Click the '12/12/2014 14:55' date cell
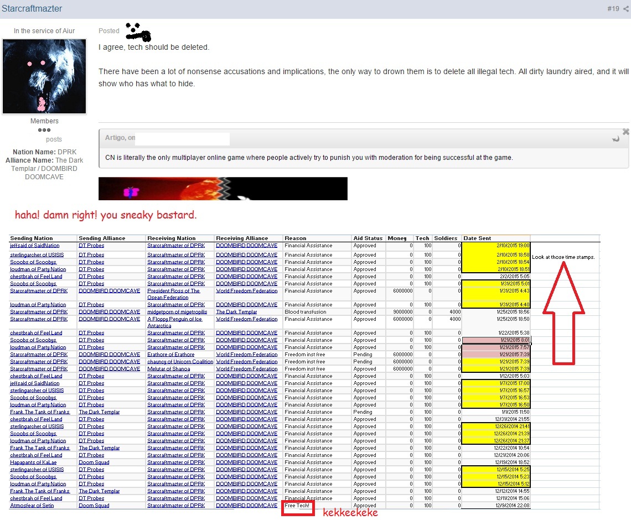Screen dimensions: 631x520 tap(496, 491)
